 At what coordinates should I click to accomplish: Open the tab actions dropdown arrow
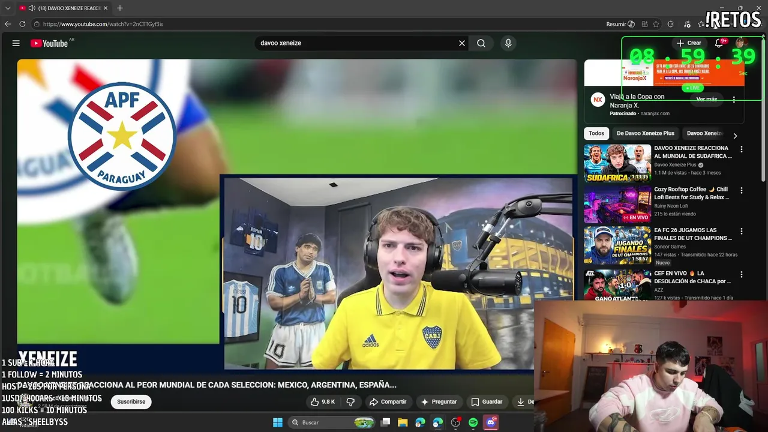(x=8, y=8)
